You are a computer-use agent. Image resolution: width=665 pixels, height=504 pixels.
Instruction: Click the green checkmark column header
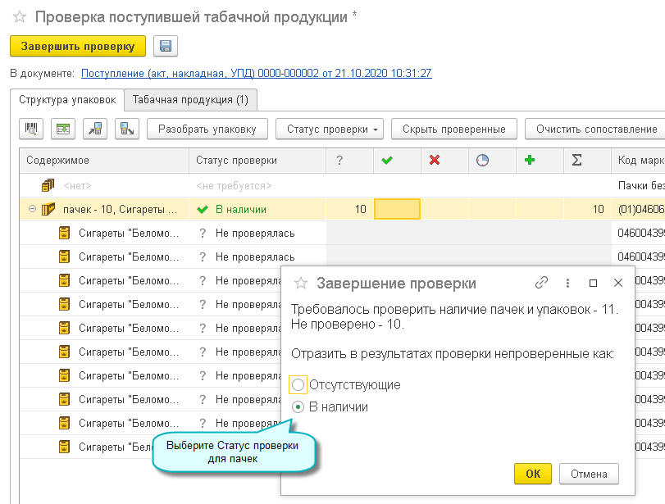point(387,161)
